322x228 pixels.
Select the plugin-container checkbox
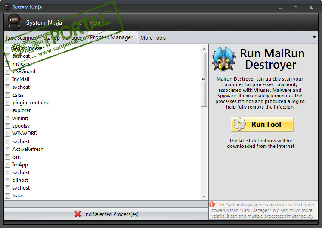(x=8, y=103)
